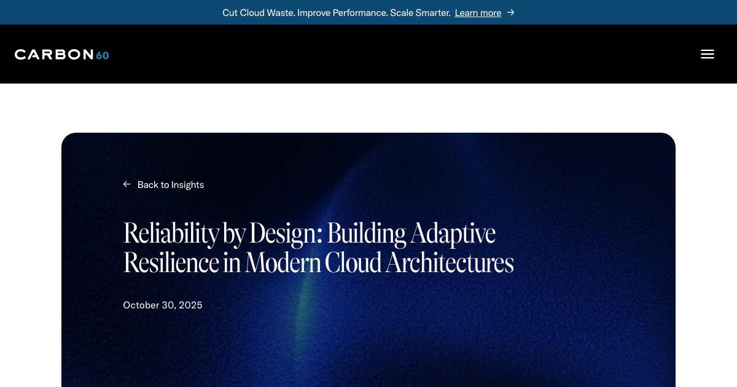Click the October 30, 2025 date

pyautogui.click(x=163, y=305)
